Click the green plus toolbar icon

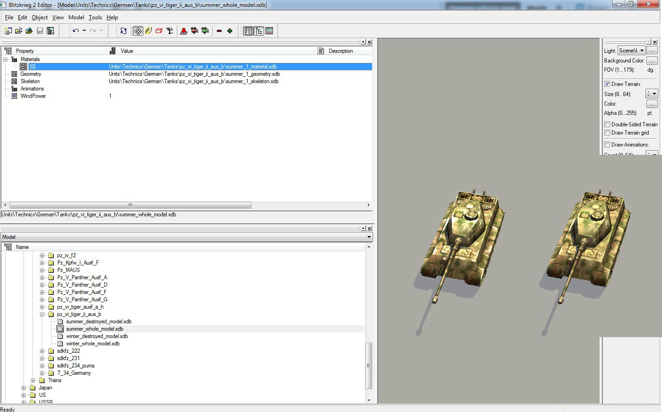click(x=230, y=31)
